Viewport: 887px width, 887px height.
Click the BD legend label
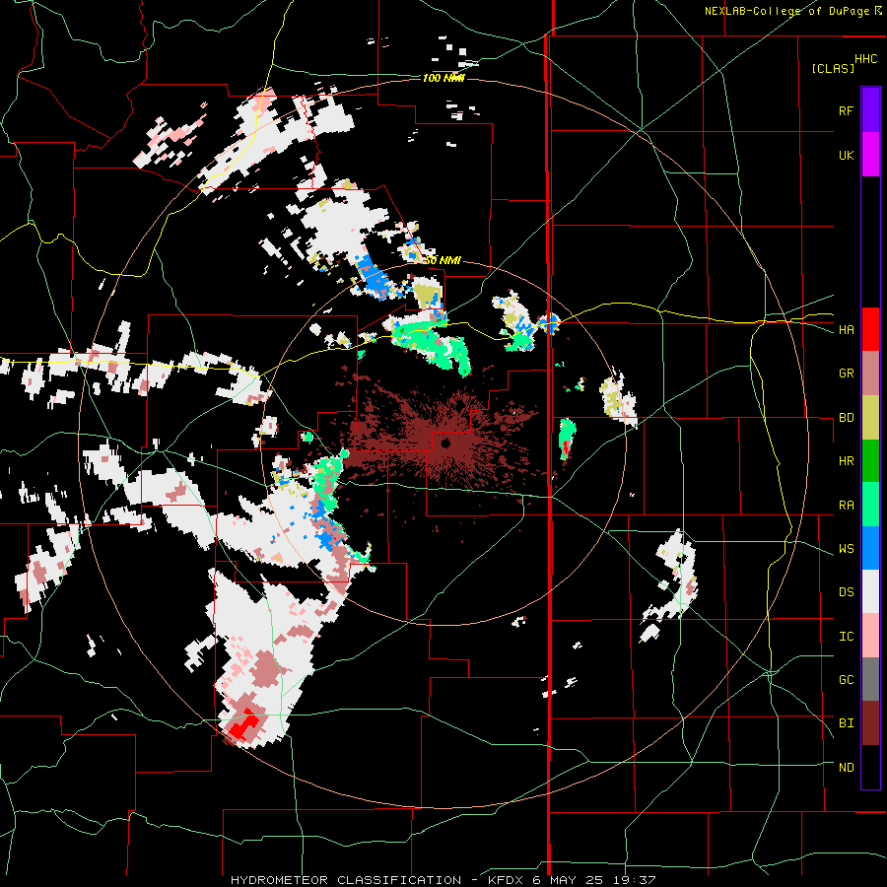point(846,418)
